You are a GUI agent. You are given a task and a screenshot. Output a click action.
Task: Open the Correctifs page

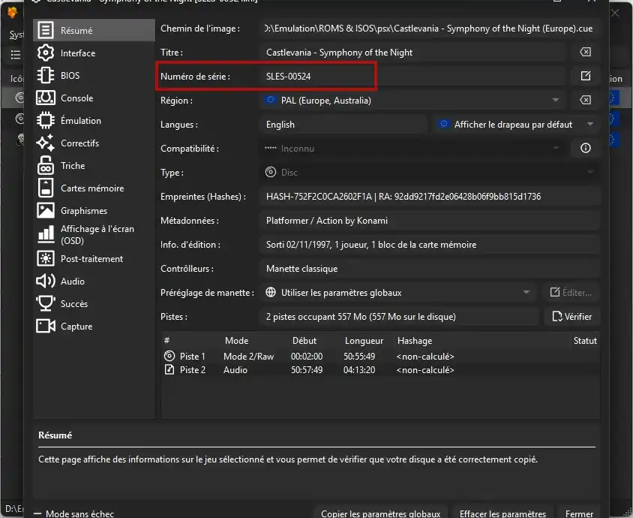94,143
